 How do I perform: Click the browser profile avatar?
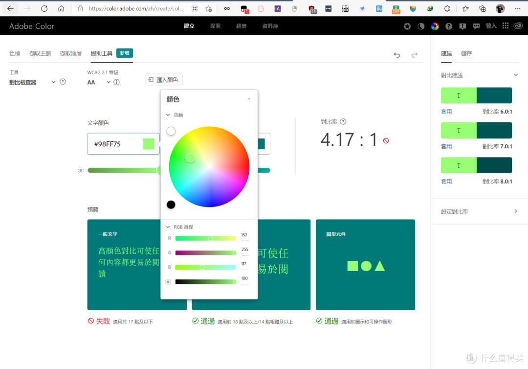(x=500, y=8)
